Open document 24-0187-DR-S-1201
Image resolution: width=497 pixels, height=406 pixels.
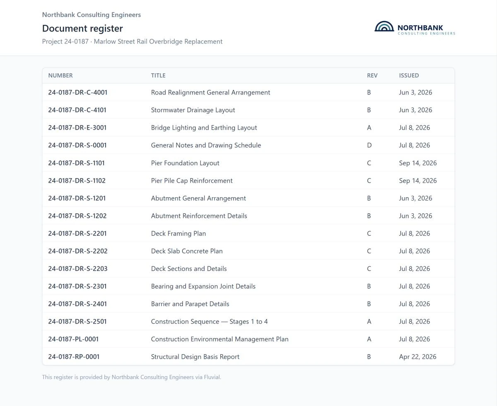pyautogui.click(x=77, y=198)
